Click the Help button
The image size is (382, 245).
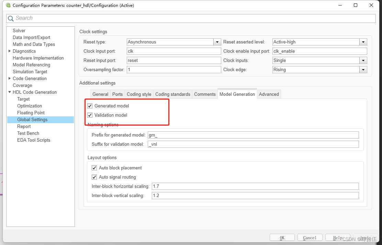pos(338,237)
